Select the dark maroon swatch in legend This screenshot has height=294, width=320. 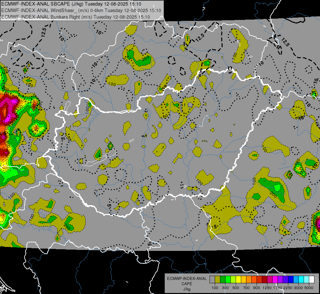265,280
